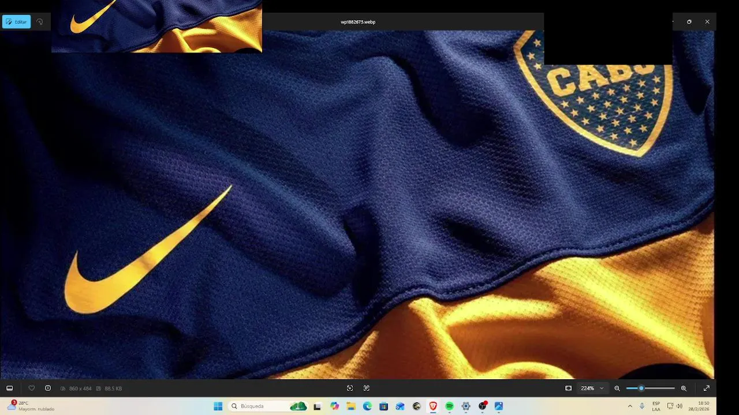Open the file information icon
Screen dimensions: 739x415
(x=48, y=388)
